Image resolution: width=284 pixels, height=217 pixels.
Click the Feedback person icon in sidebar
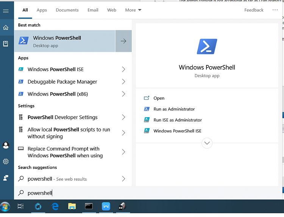[x=6, y=178]
